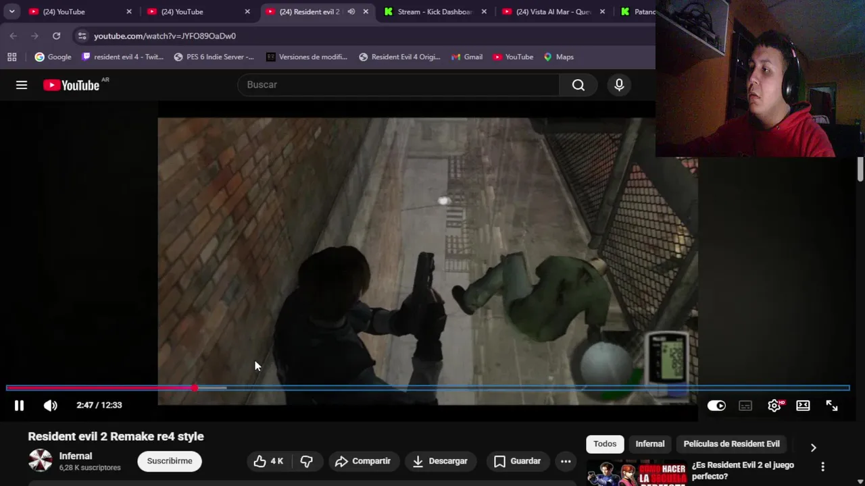Click the video title Resident evil 2 Remake
The width and height of the screenshot is (865, 486).
[116, 436]
